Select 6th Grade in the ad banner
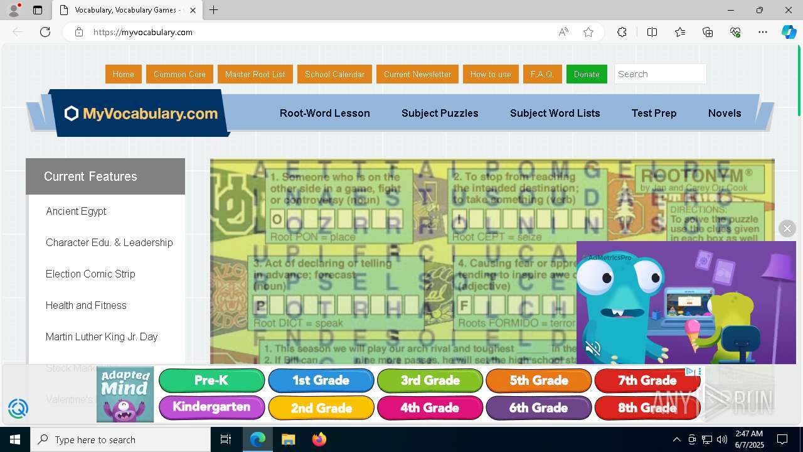Viewport: 803px width, 452px height. click(x=538, y=407)
